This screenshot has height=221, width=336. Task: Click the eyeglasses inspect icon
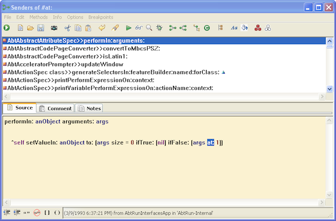(139, 28)
